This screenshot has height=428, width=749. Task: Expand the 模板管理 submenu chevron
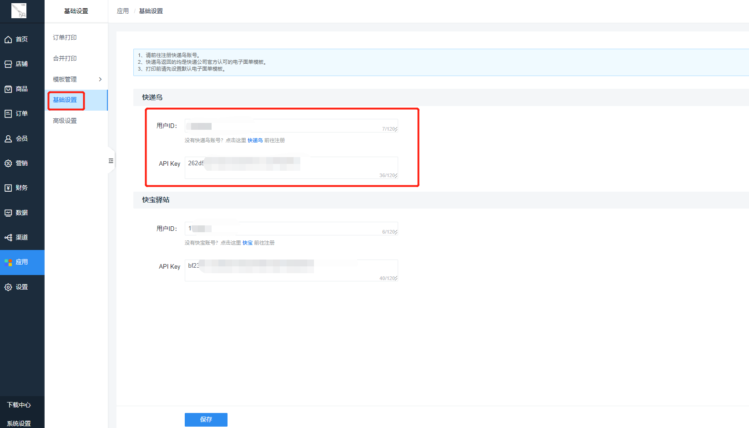click(x=100, y=79)
